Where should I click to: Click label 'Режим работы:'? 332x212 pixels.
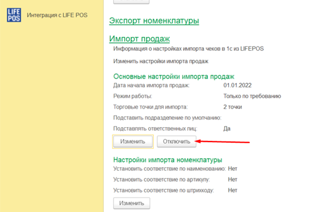[x=133, y=96]
